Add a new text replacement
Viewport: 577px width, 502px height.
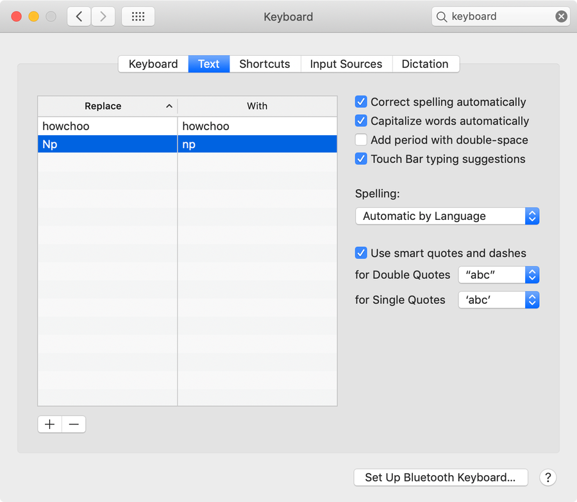[x=50, y=424]
